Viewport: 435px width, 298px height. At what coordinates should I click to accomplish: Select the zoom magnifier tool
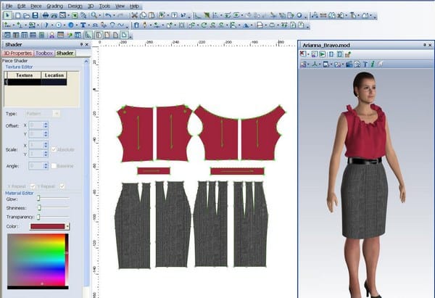click(x=94, y=15)
